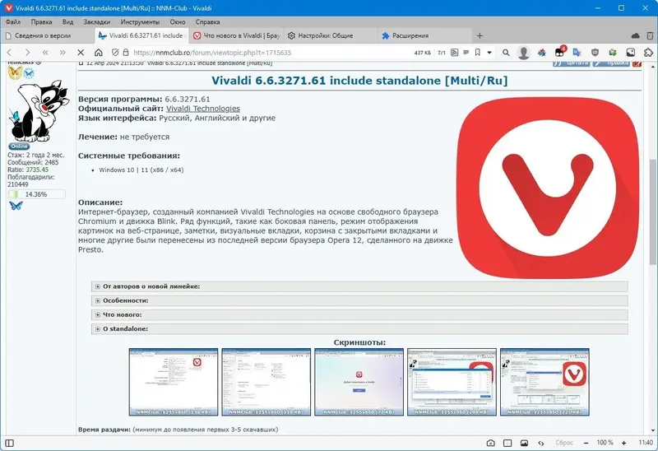Toggle tab tiling in status bar

pos(507,443)
